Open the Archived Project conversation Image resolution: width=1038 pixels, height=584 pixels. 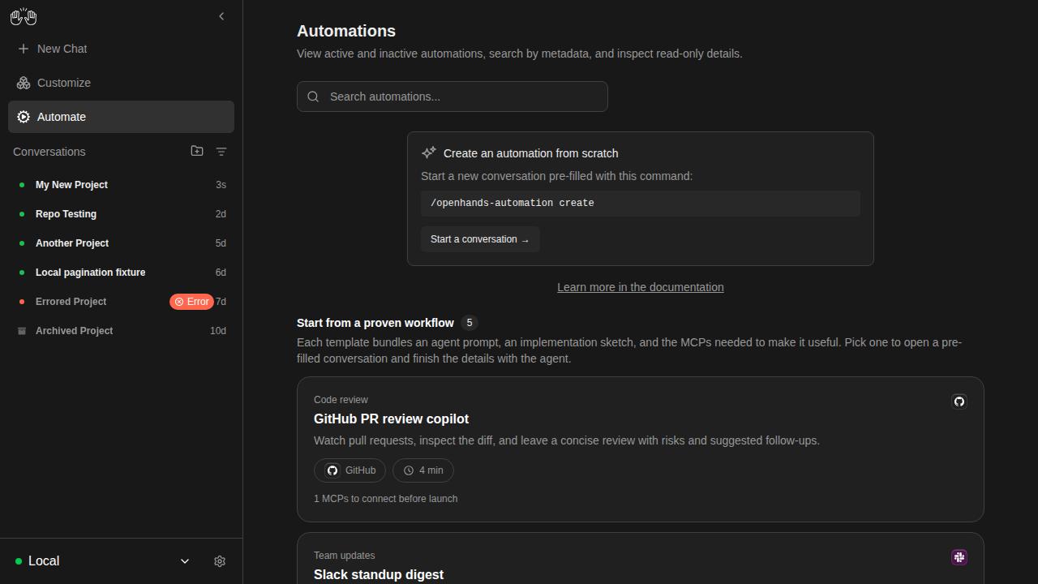click(x=121, y=331)
